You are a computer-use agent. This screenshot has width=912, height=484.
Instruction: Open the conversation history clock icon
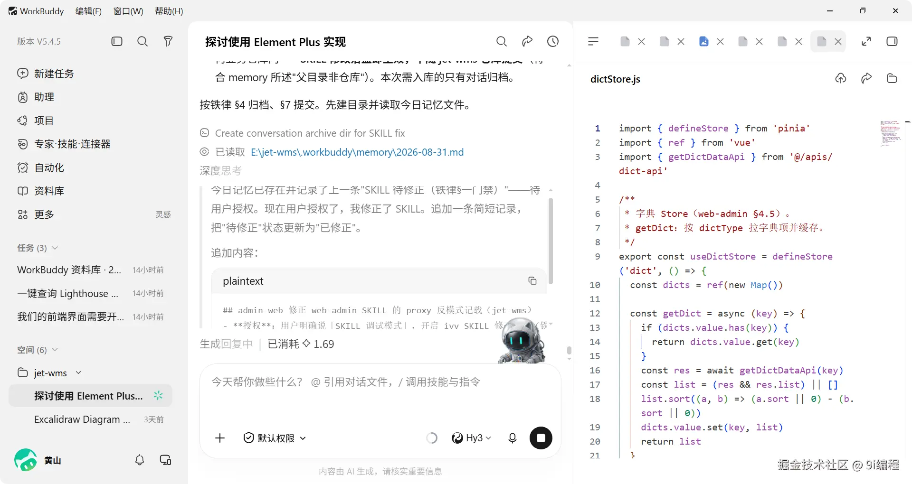click(x=553, y=42)
